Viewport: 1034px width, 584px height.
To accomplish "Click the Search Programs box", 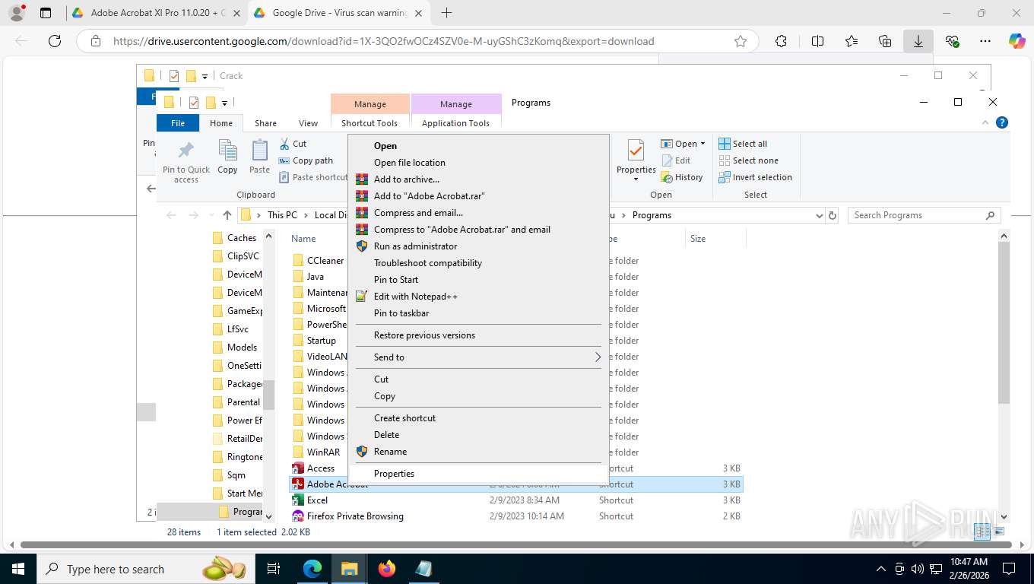I will pos(925,215).
